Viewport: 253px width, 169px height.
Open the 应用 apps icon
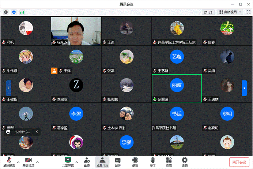pos(169,162)
